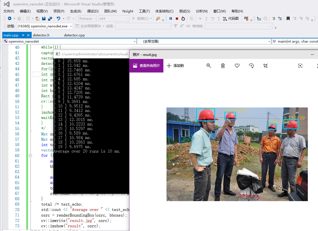Stop the debugging session
The height and width of the screenshot is (231, 318).
point(177,18)
